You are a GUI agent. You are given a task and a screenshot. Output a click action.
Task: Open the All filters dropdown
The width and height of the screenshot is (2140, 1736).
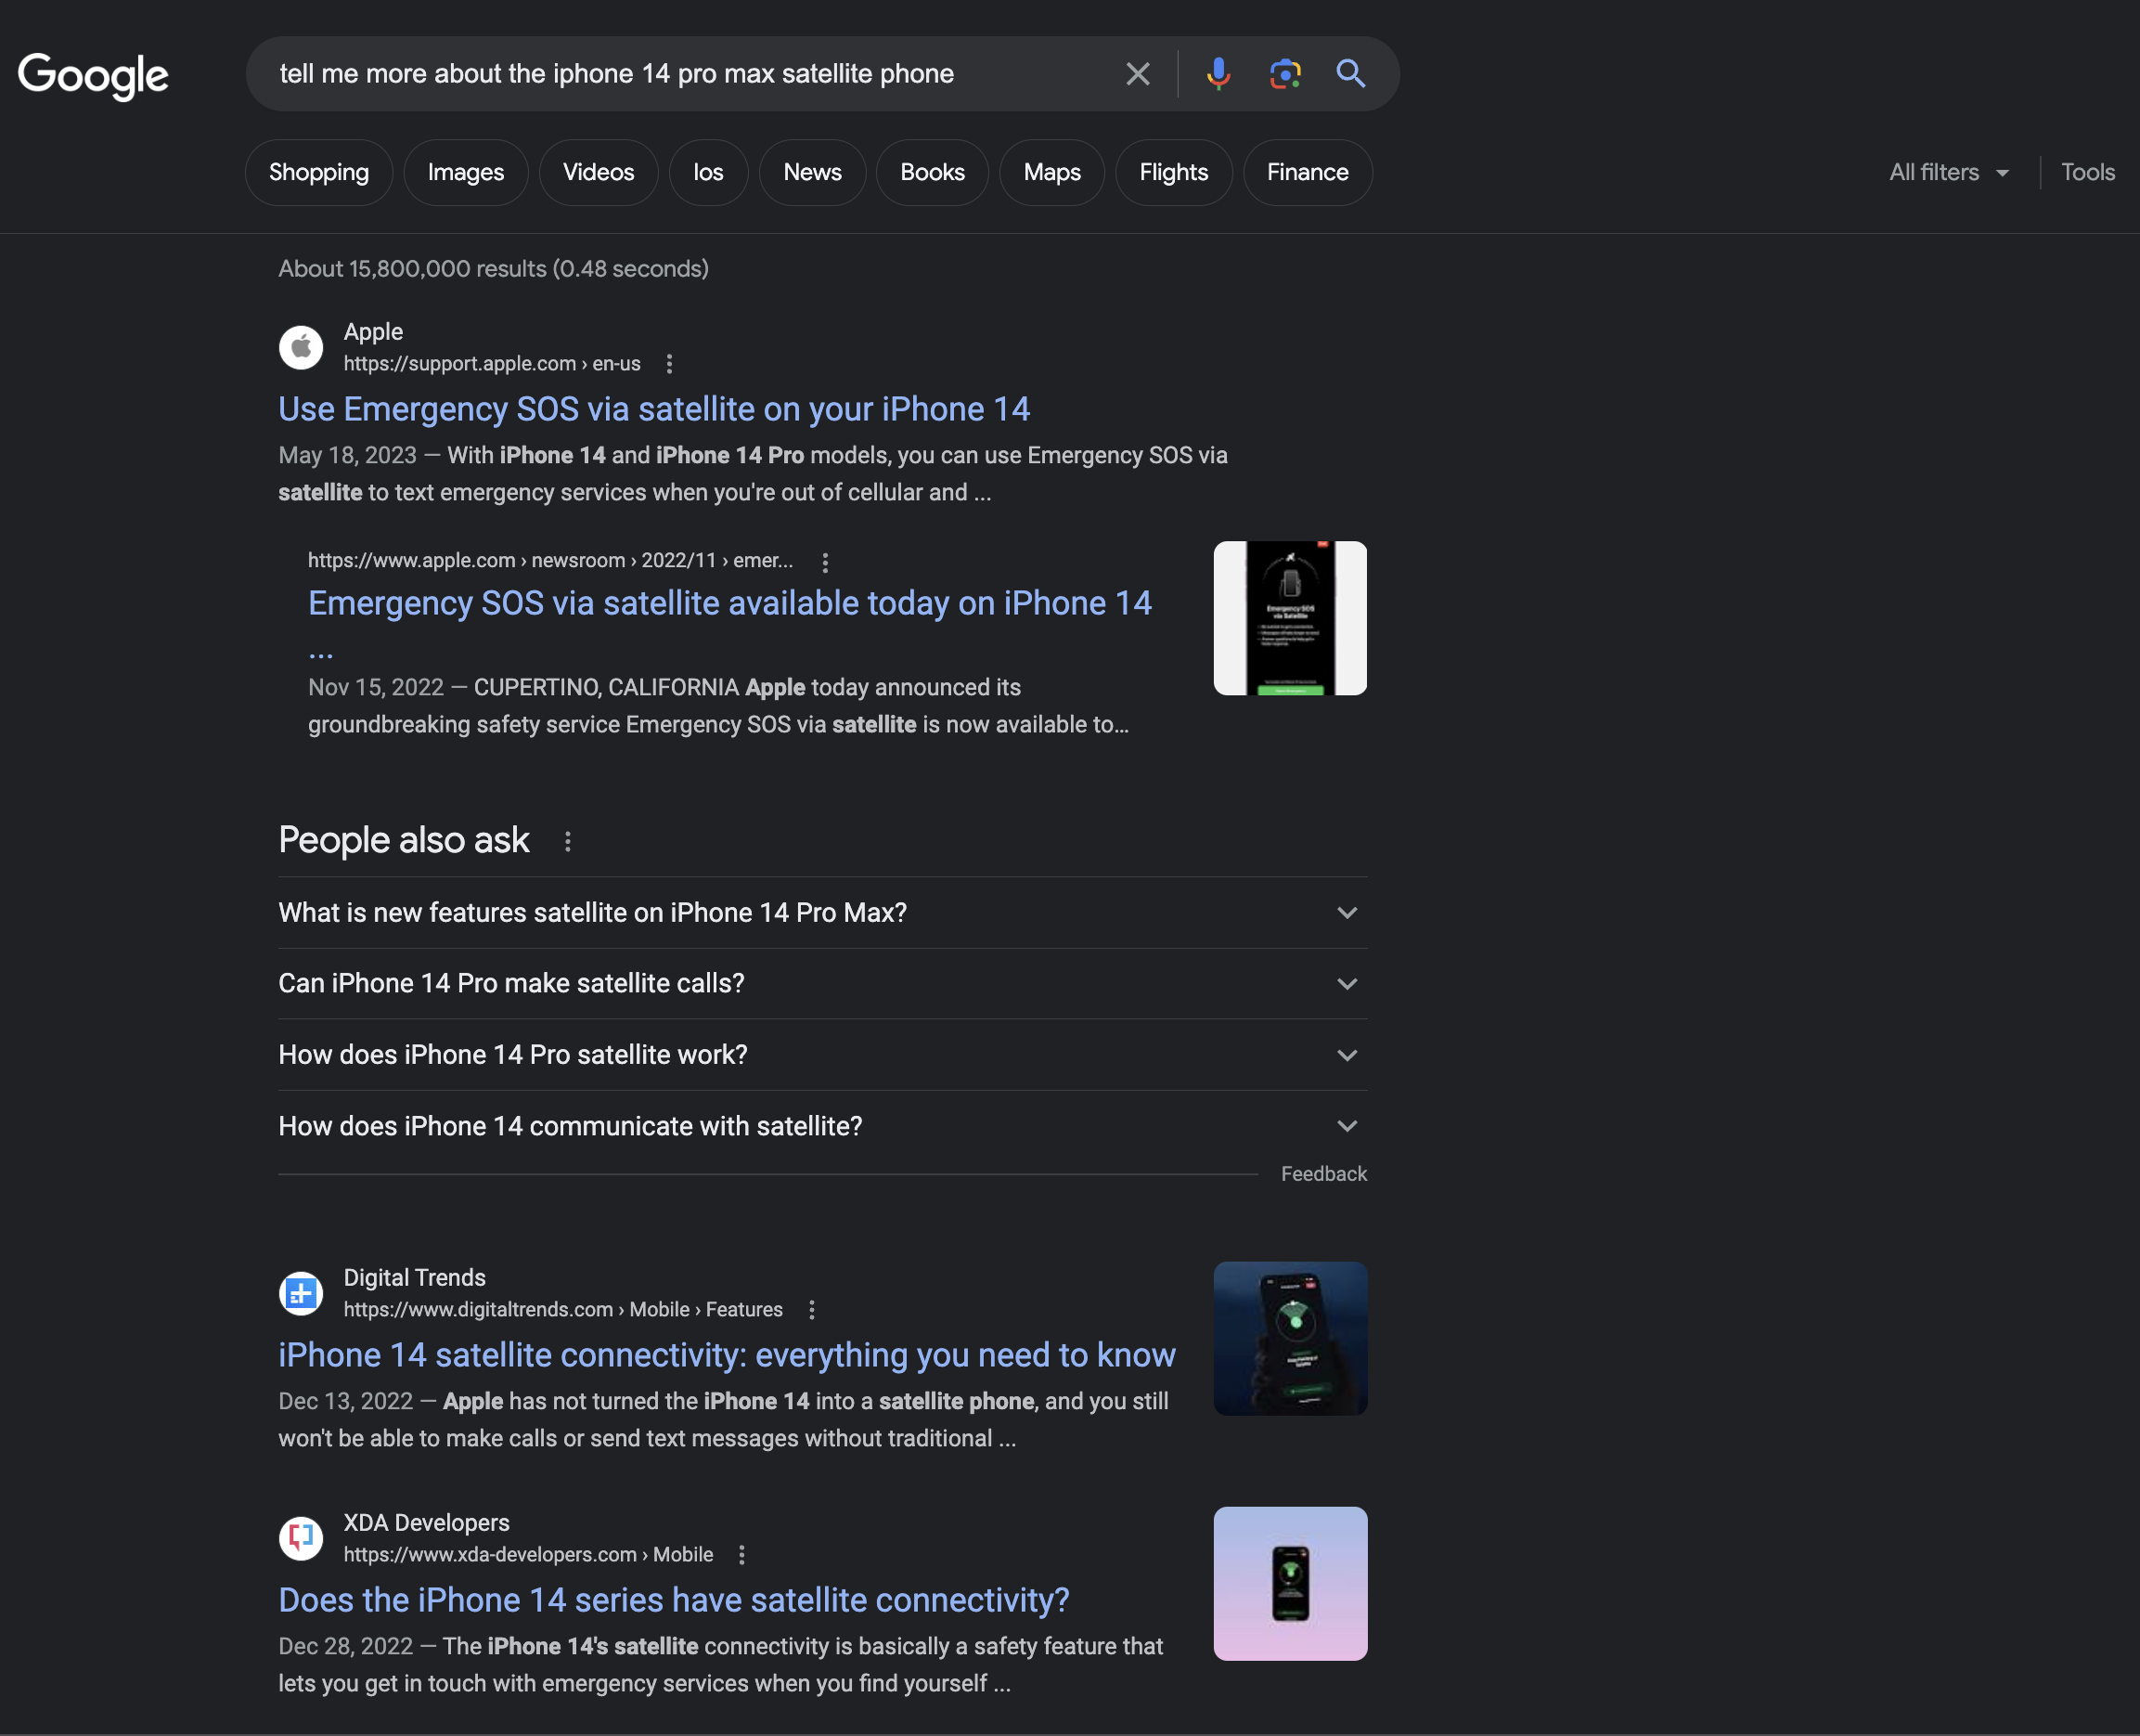click(1947, 172)
